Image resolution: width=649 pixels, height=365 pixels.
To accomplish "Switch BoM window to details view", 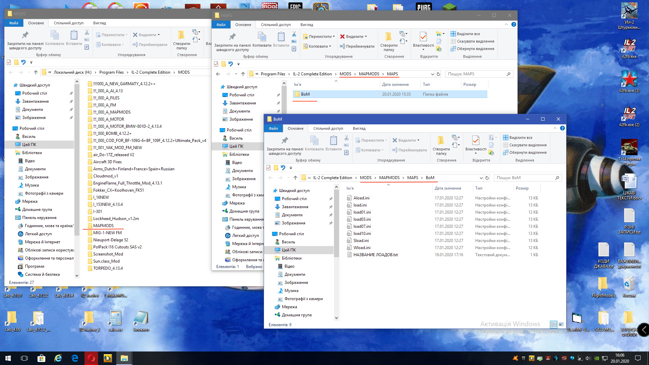I will 554,324.
